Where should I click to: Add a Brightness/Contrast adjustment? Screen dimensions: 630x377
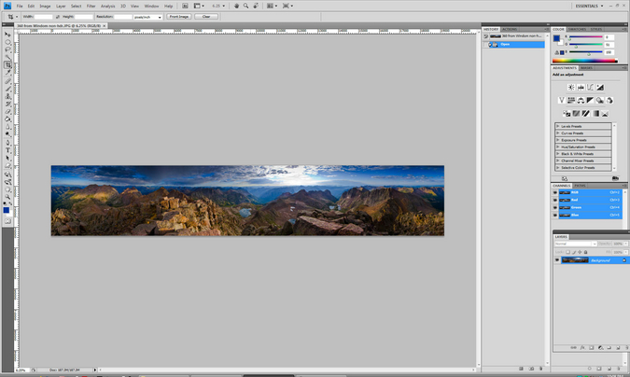[571, 87]
